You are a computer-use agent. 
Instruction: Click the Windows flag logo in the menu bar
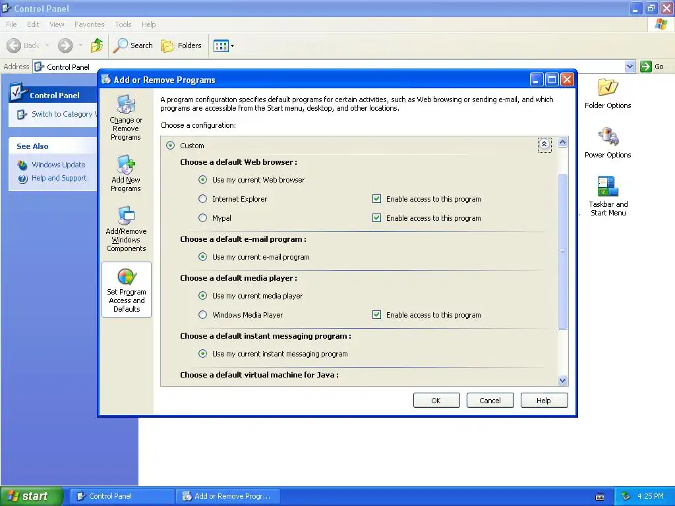[x=660, y=24]
